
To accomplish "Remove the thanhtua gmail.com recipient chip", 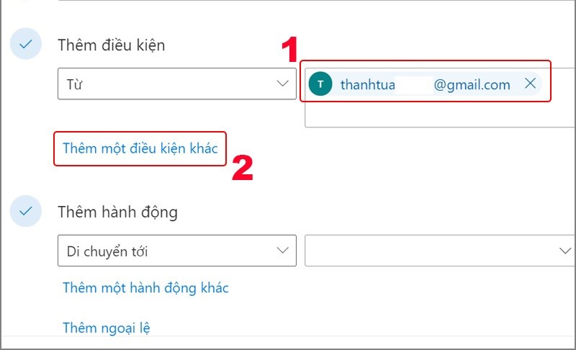I will click(531, 84).
